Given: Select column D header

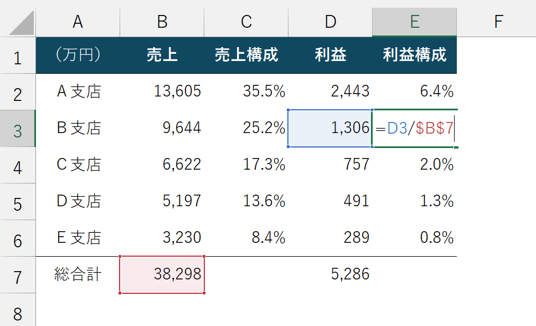Looking at the screenshot, I should coord(330,22).
